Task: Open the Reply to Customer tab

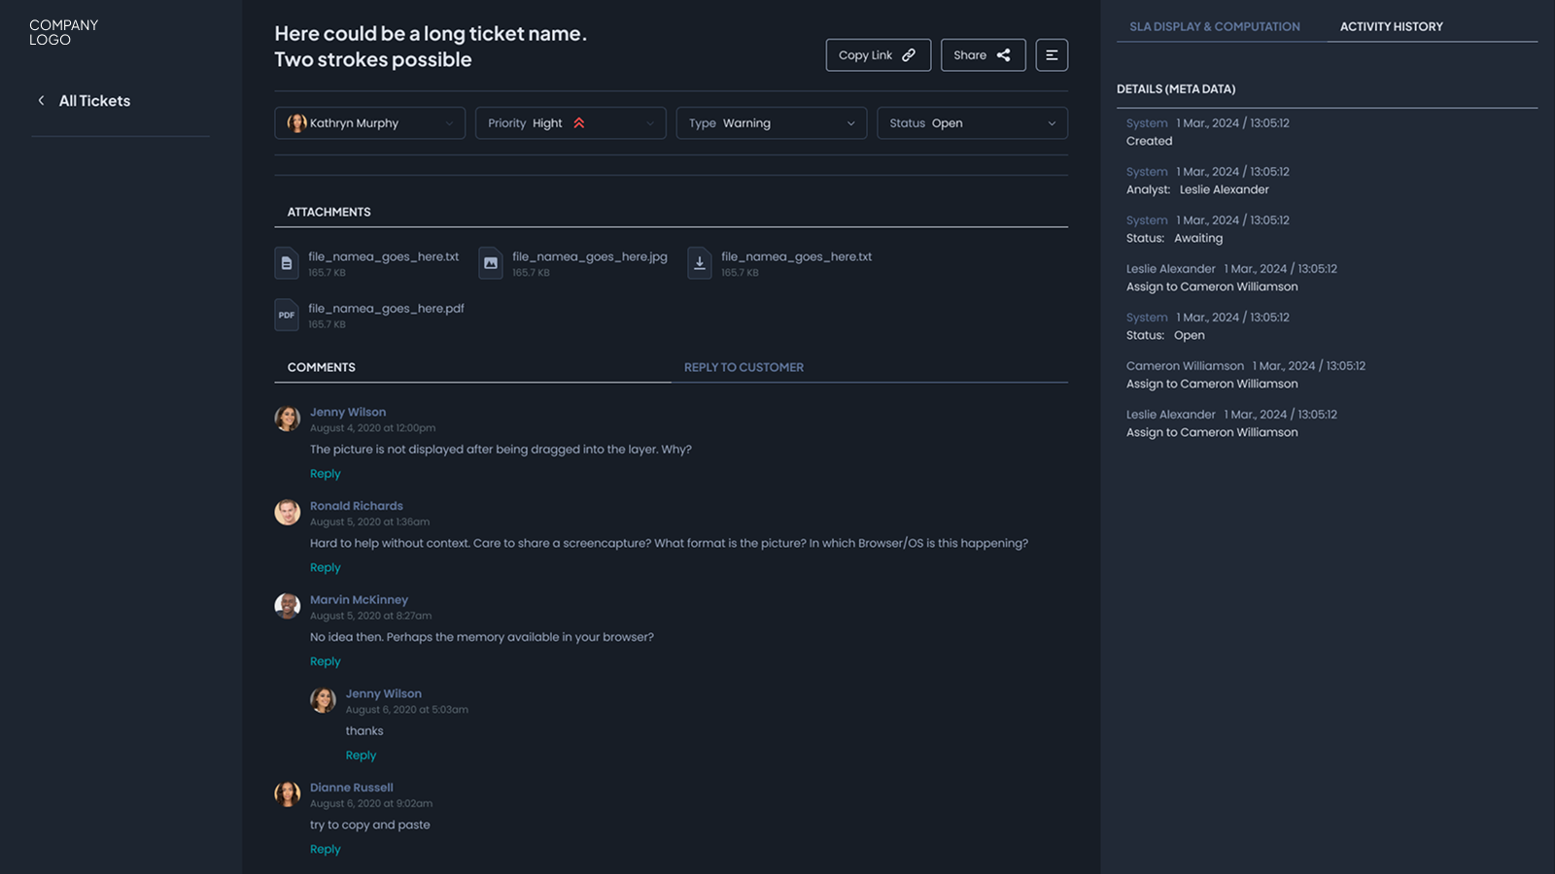Action: click(743, 367)
